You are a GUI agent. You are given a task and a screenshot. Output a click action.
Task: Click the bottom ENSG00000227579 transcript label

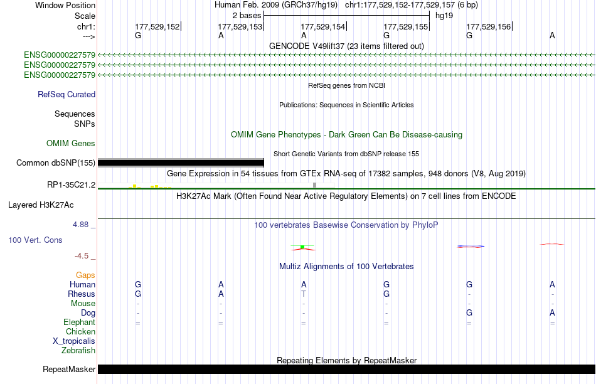pos(60,75)
